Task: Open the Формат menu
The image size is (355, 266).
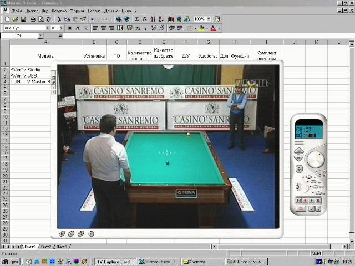Action: [77, 11]
